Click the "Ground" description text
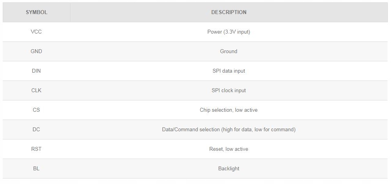This screenshot has height=184, width=391. [229, 51]
